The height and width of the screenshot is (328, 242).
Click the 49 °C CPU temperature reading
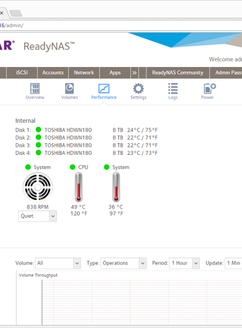(78, 207)
